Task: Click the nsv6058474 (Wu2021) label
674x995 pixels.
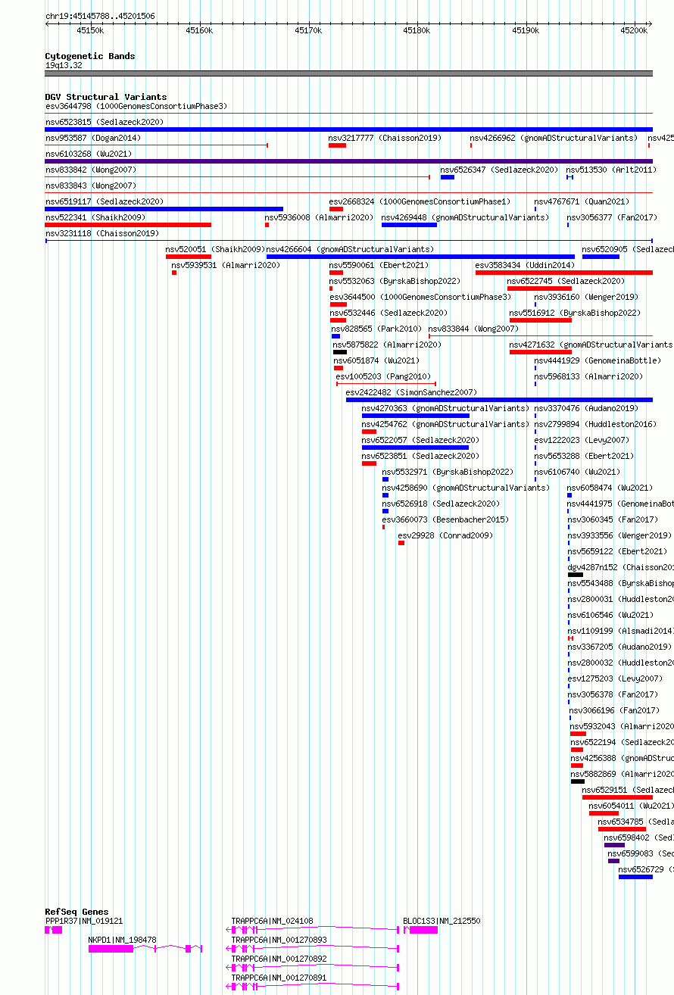Action: 610,488
